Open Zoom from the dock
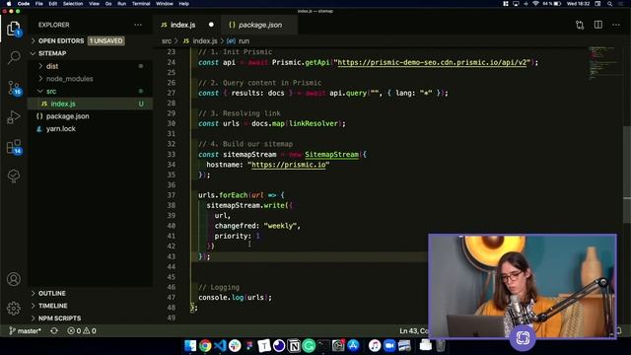The height and width of the screenshot is (355, 631). click(389, 345)
